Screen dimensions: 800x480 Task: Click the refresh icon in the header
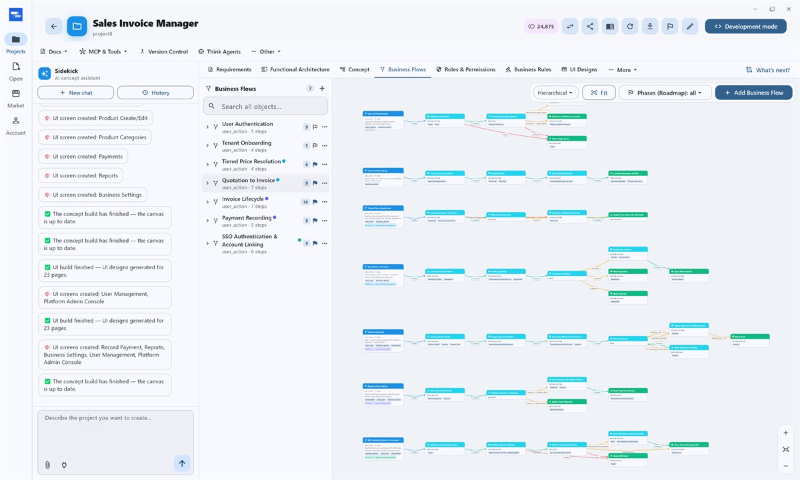click(x=630, y=27)
